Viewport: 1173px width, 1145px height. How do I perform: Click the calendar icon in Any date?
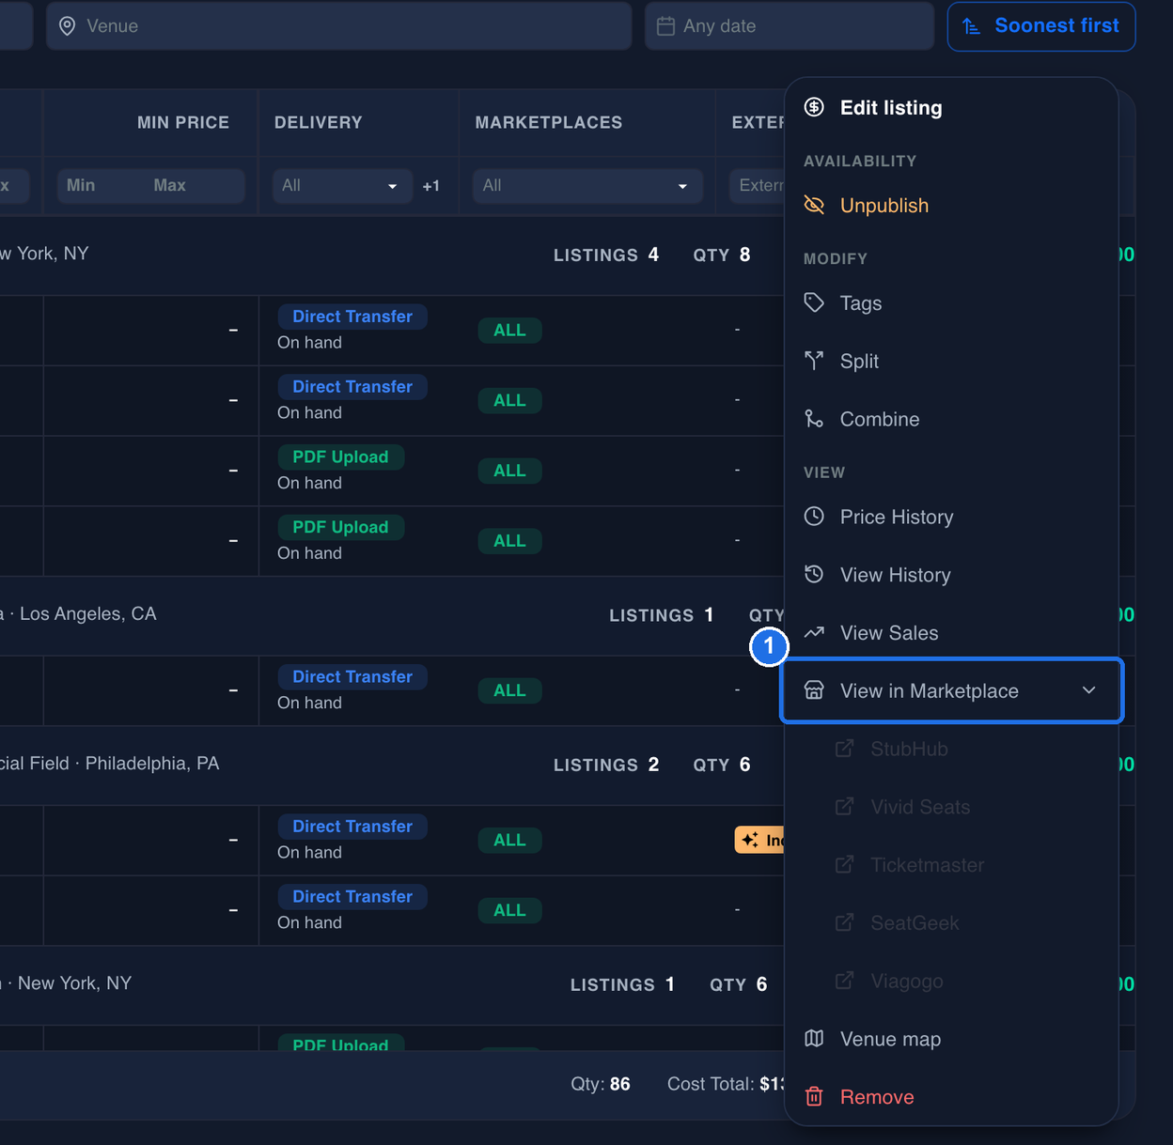coord(665,26)
